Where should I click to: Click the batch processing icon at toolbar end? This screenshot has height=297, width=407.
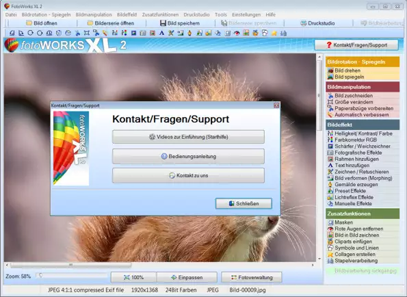(x=283, y=33)
